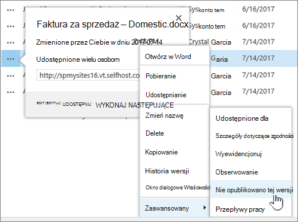
Task: Open ellipsis menu of row below highlighted row
Action: tap(10, 76)
